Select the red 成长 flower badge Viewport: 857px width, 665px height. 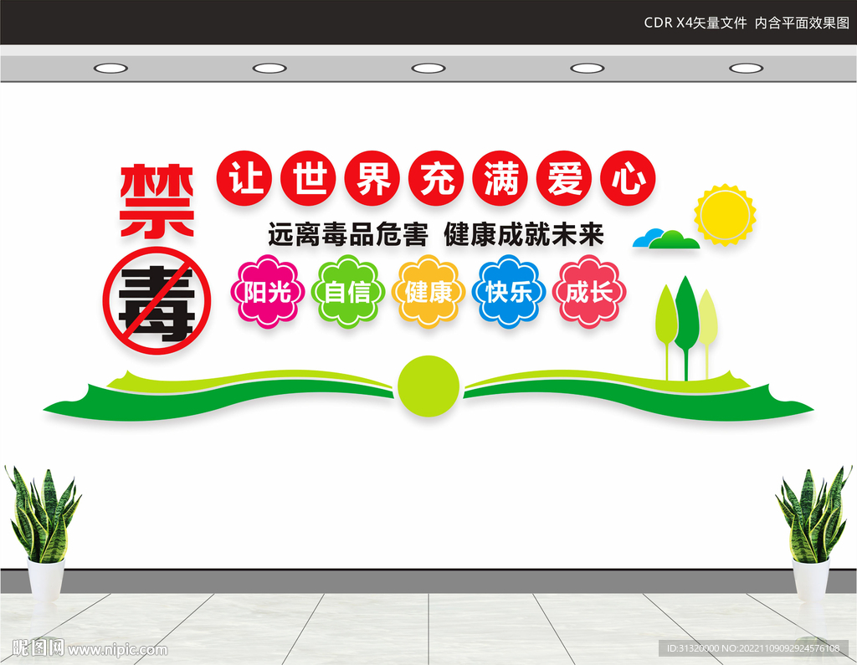[589, 291]
